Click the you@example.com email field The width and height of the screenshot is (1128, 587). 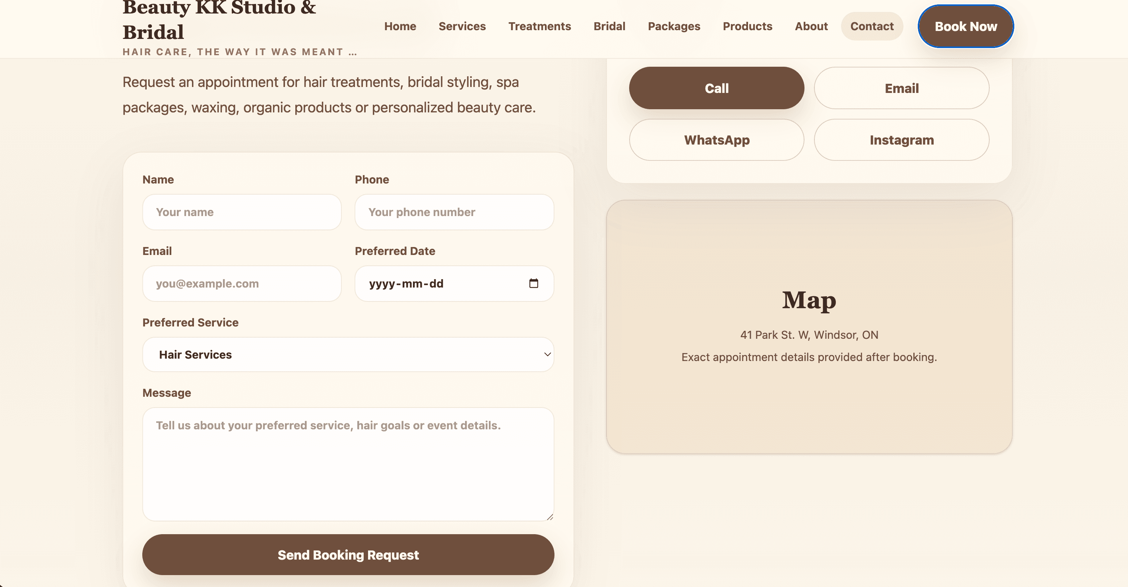click(x=242, y=284)
